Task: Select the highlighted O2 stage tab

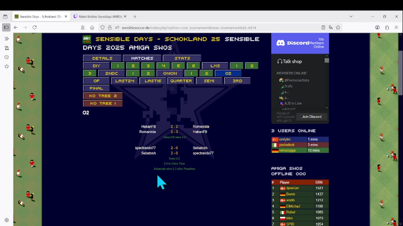Action: (x=228, y=73)
